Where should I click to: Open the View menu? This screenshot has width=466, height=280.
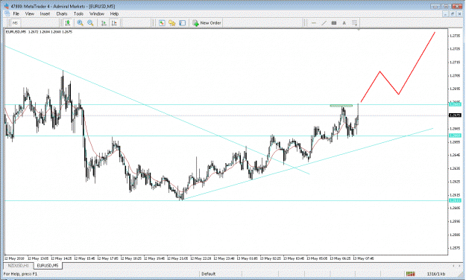point(29,13)
